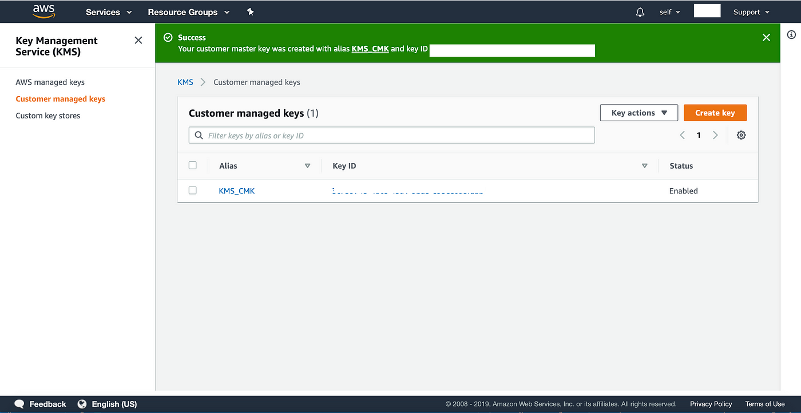
Task: Open the self account dropdown
Action: click(669, 12)
